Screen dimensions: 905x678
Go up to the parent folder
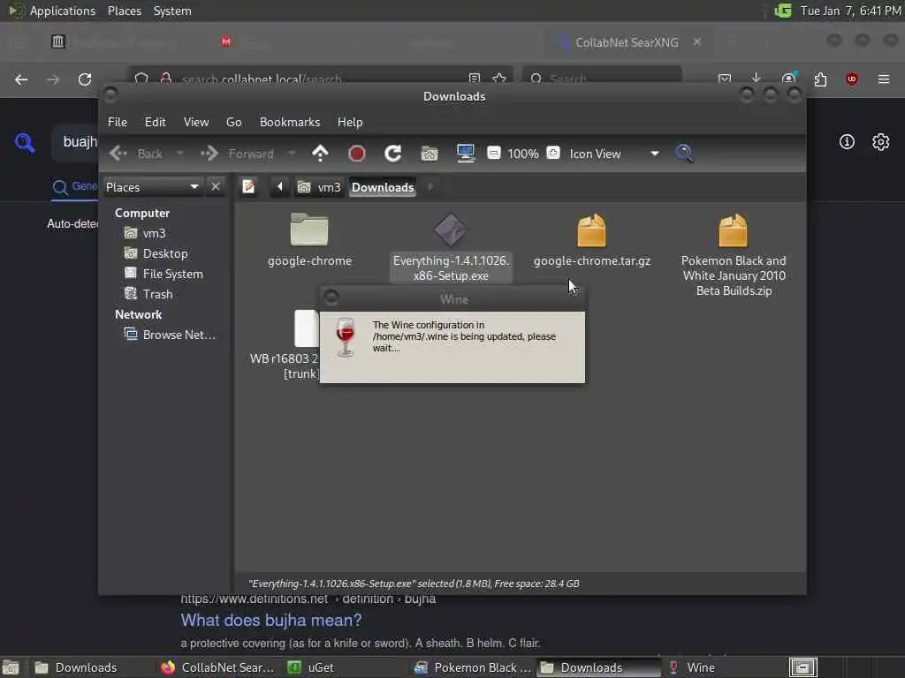tap(320, 154)
